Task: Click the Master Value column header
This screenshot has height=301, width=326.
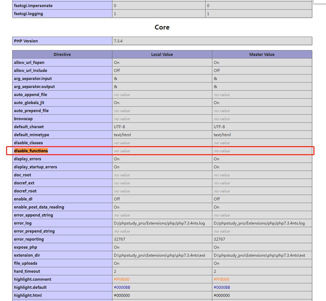Action: 262,54
